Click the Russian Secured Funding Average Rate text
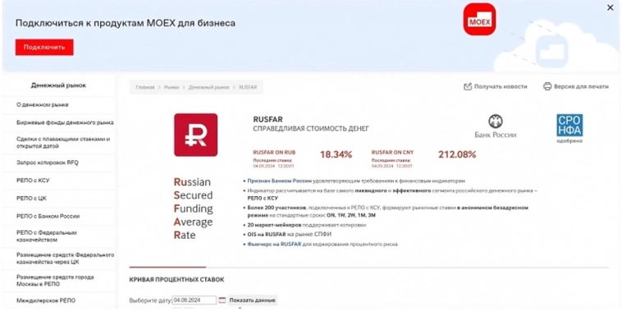The height and width of the screenshot is (311, 622). [x=193, y=208]
